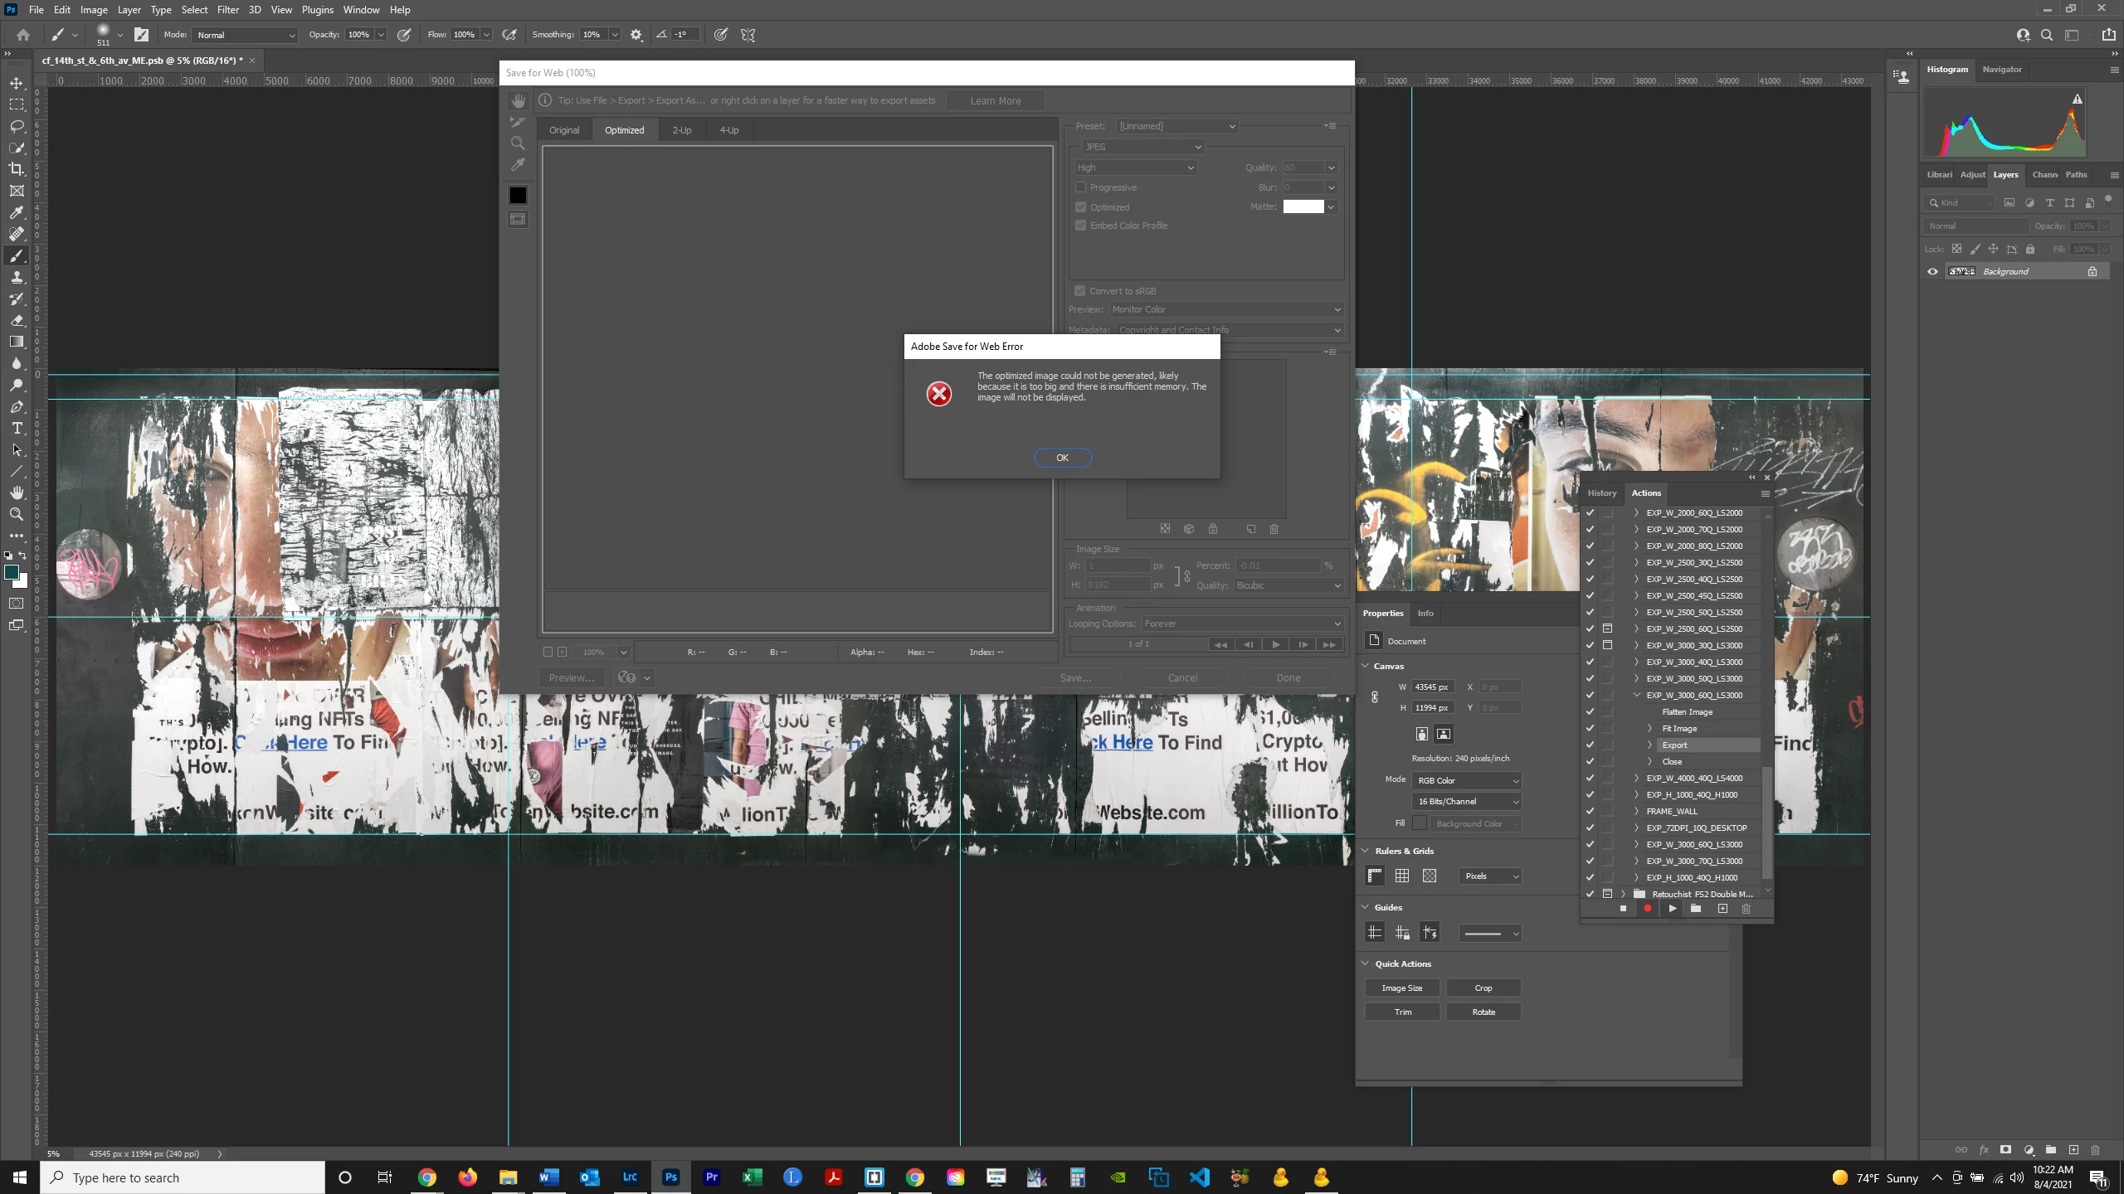Screen dimensions: 2124x1194
Task: Open the brush Mode Normal dropdown
Action: 246,35
